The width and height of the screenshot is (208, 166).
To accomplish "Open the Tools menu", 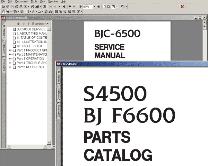I will pyautogui.click(x=34, y=1).
